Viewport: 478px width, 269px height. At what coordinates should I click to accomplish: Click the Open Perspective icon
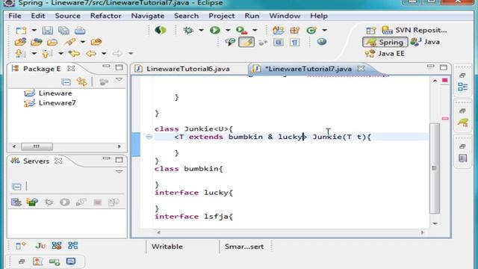tap(371, 30)
